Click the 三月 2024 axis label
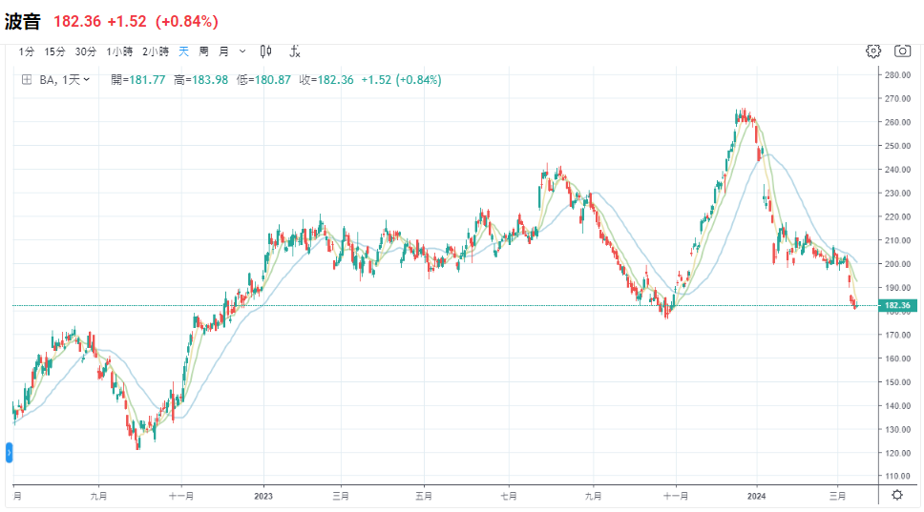The height and width of the screenshot is (512, 924). (x=837, y=496)
